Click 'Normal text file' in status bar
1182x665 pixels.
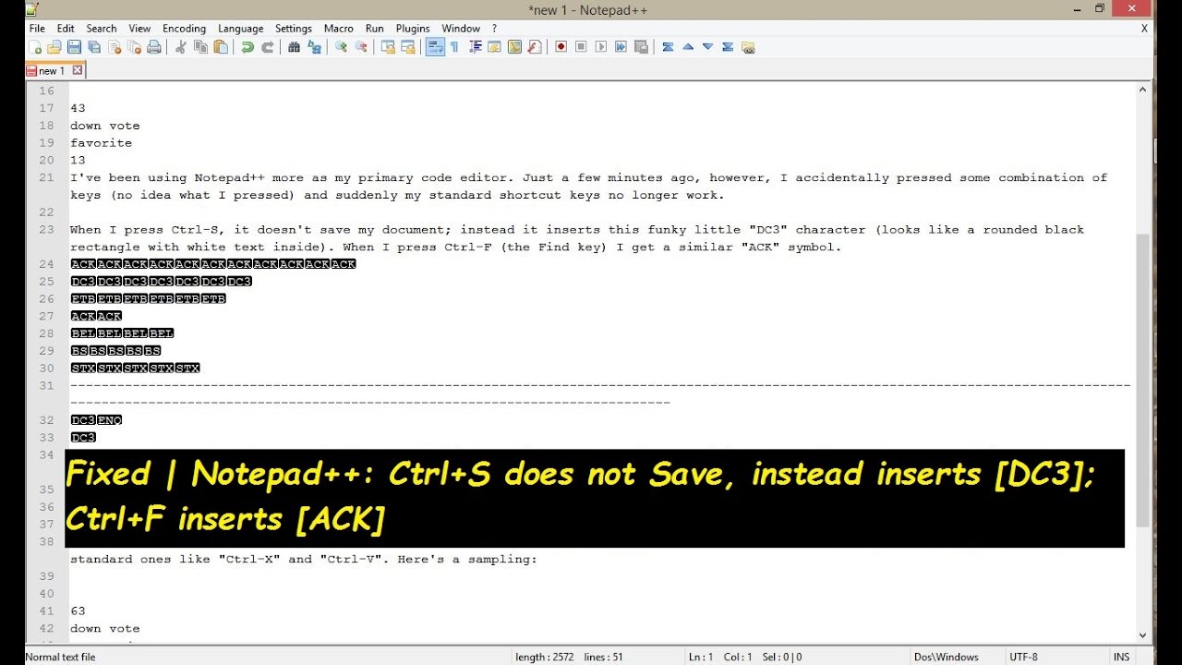(60, 657)
